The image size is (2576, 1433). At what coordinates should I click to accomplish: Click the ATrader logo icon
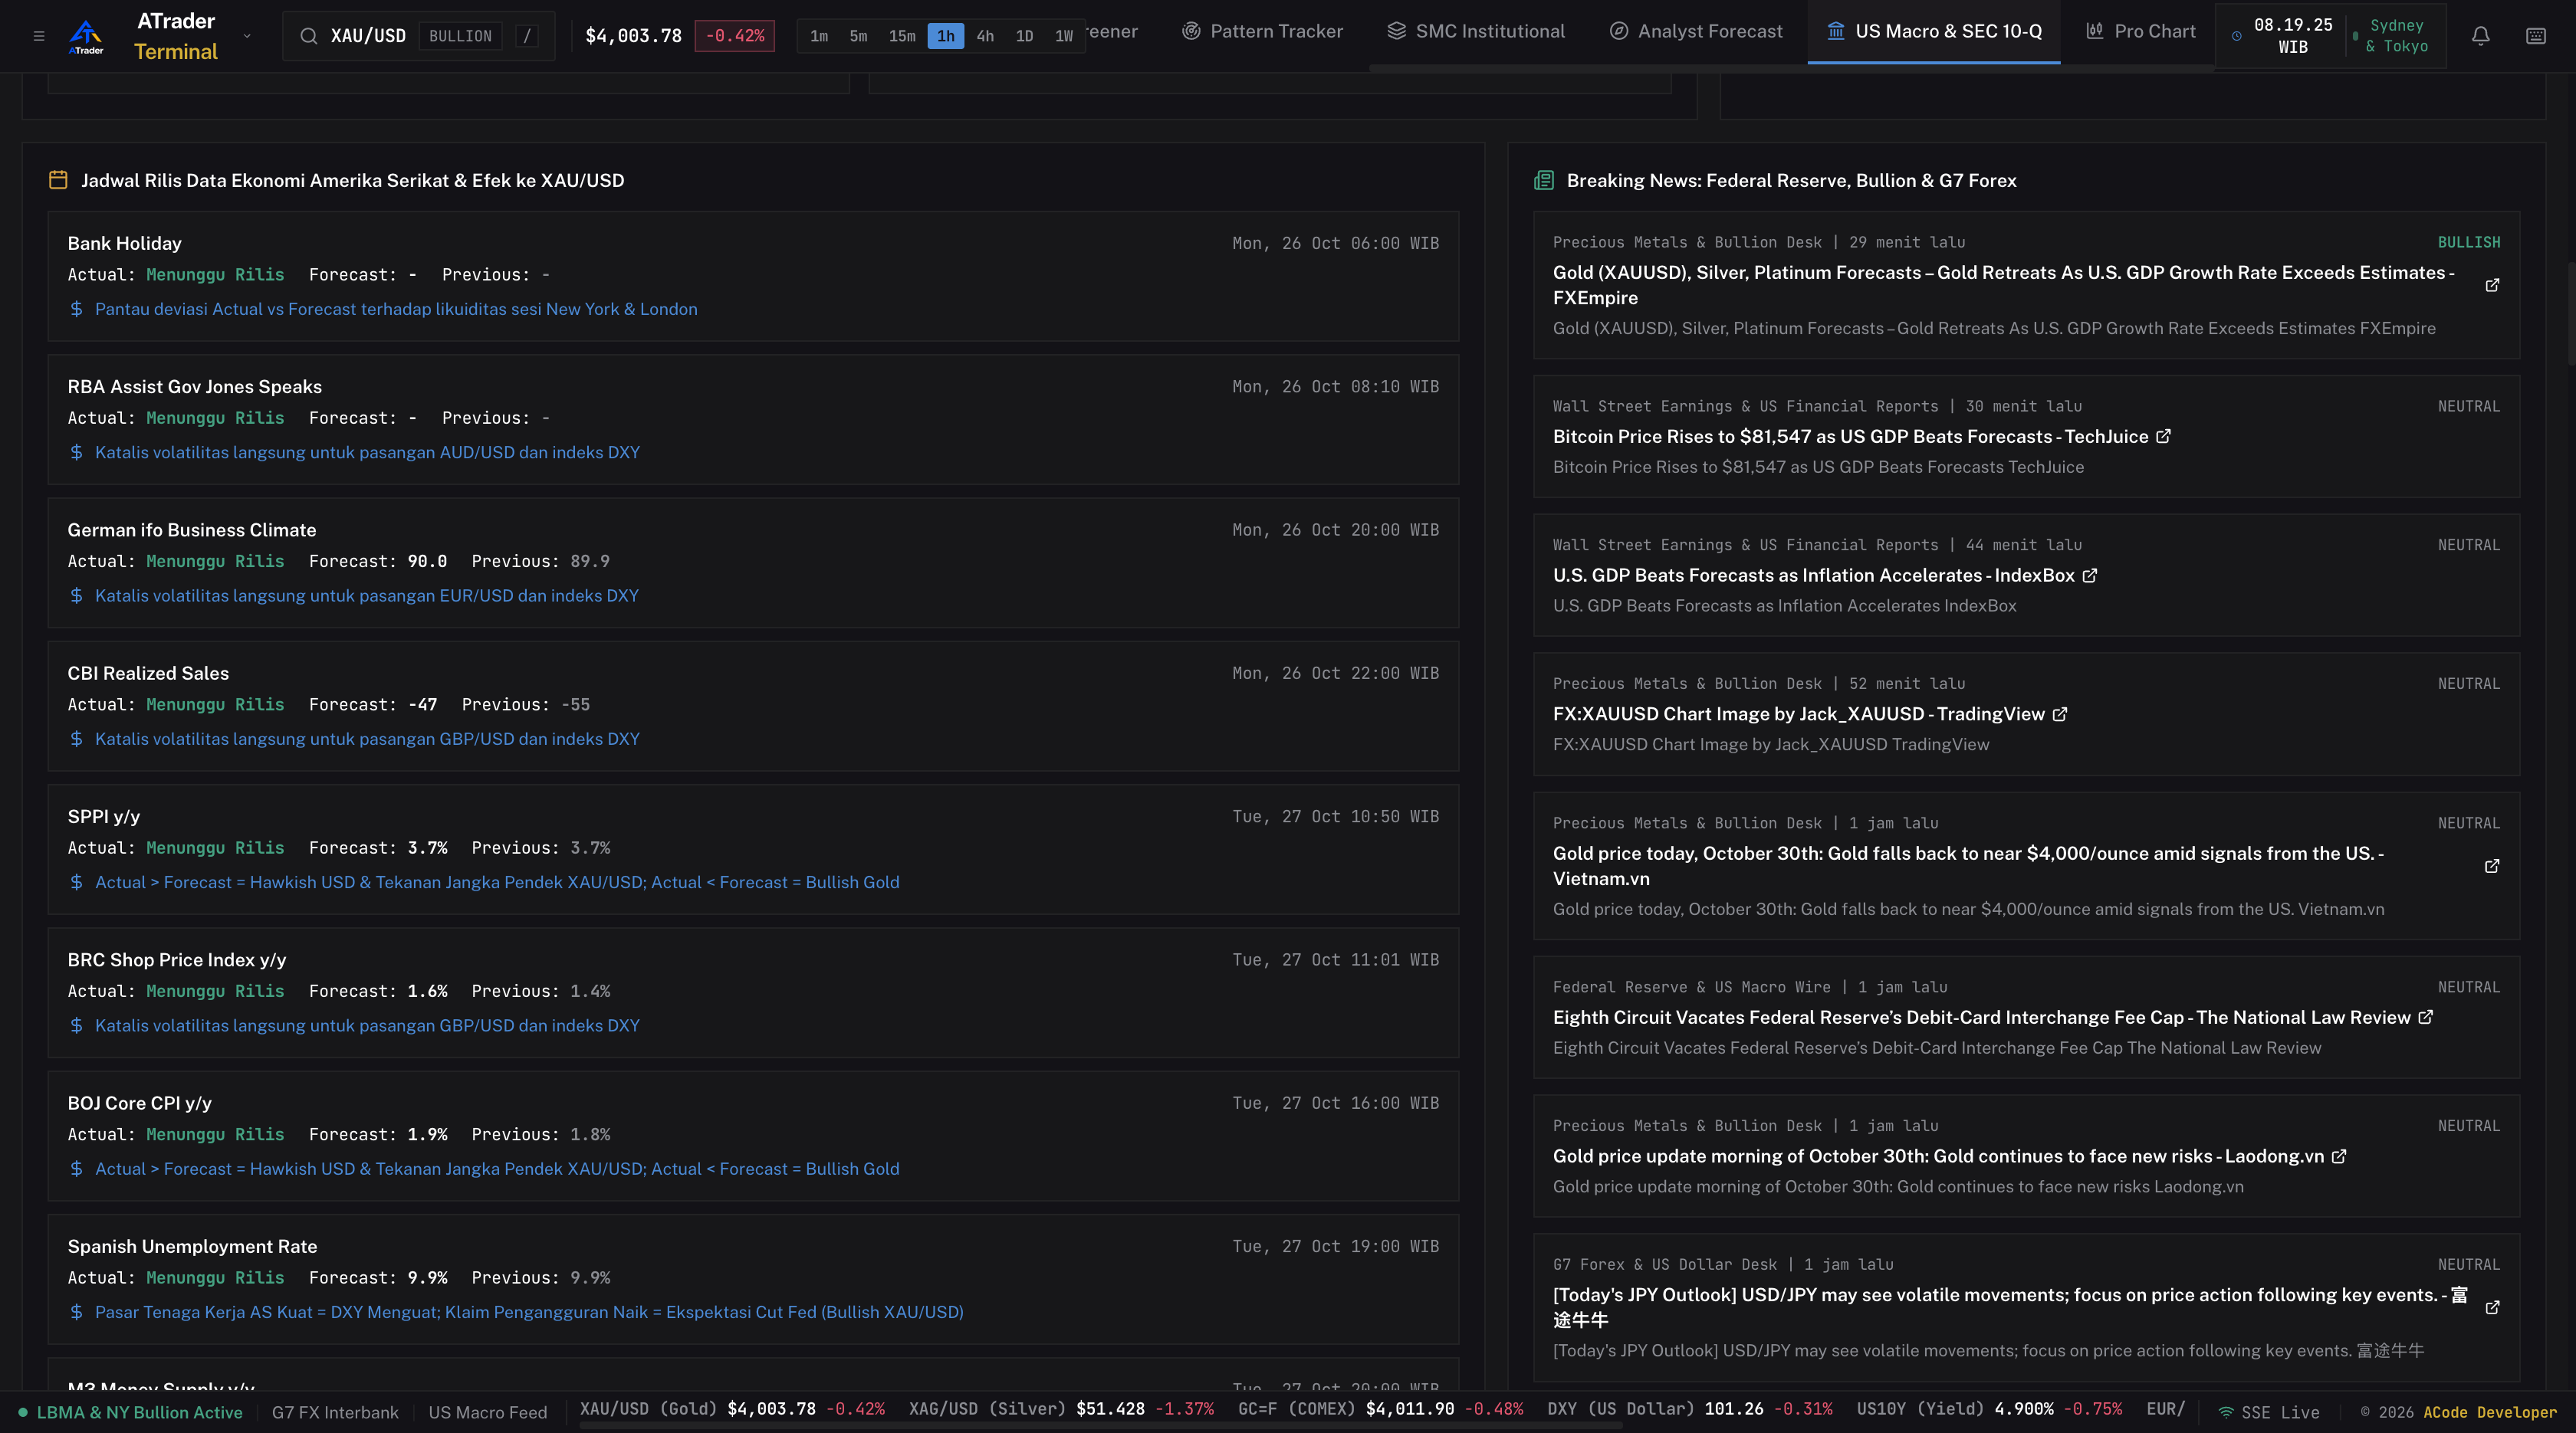[86, 36]
